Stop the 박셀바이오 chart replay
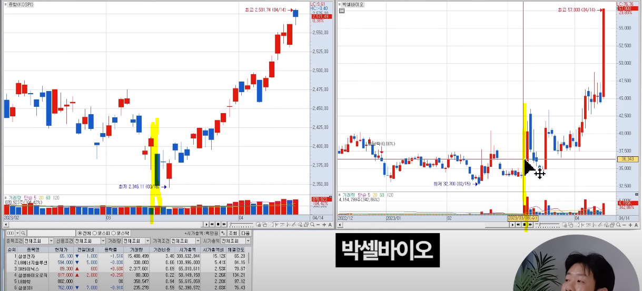The width and height of the screenshot is (642, 291). pos(525,225)
